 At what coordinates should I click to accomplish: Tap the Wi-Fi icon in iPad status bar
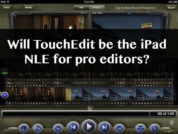point(8,2)
